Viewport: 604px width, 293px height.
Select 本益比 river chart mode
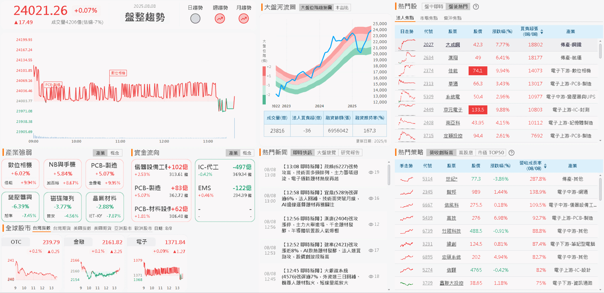342,8
